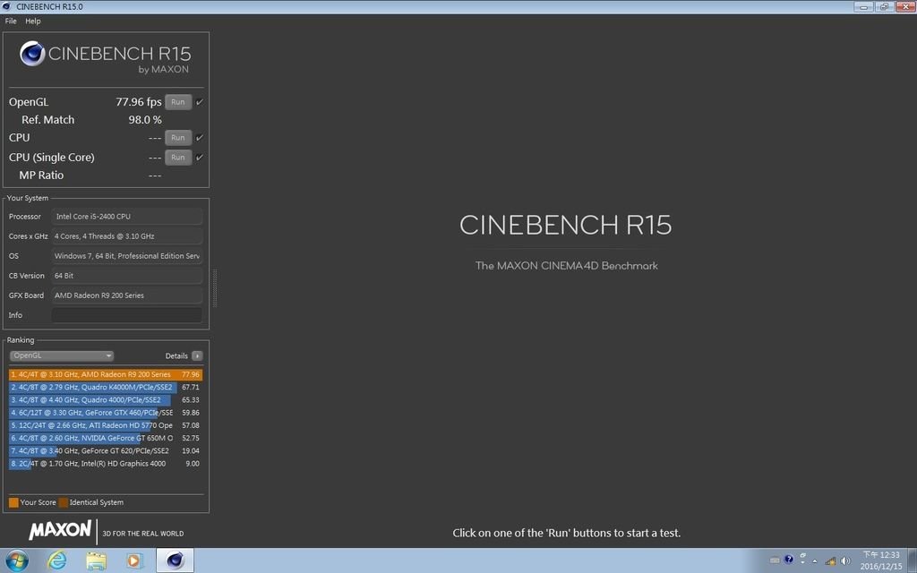Viewport: 917px width, 573px height.
Task: Select ranking row AMD Radeon R9 200 Series
Action: (x=106, y=374)
